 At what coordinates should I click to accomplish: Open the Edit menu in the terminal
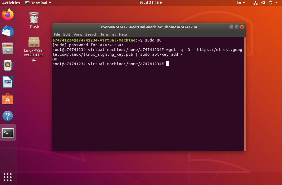[x=66, y=34]
